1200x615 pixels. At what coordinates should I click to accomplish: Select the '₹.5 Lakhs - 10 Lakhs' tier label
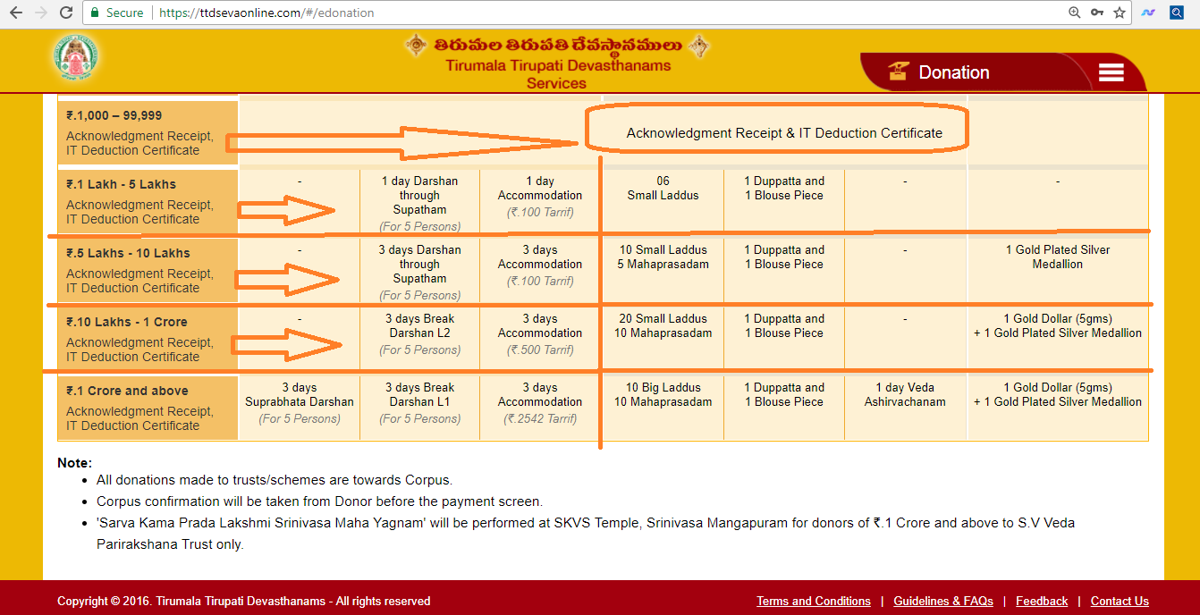pos(128,253)
